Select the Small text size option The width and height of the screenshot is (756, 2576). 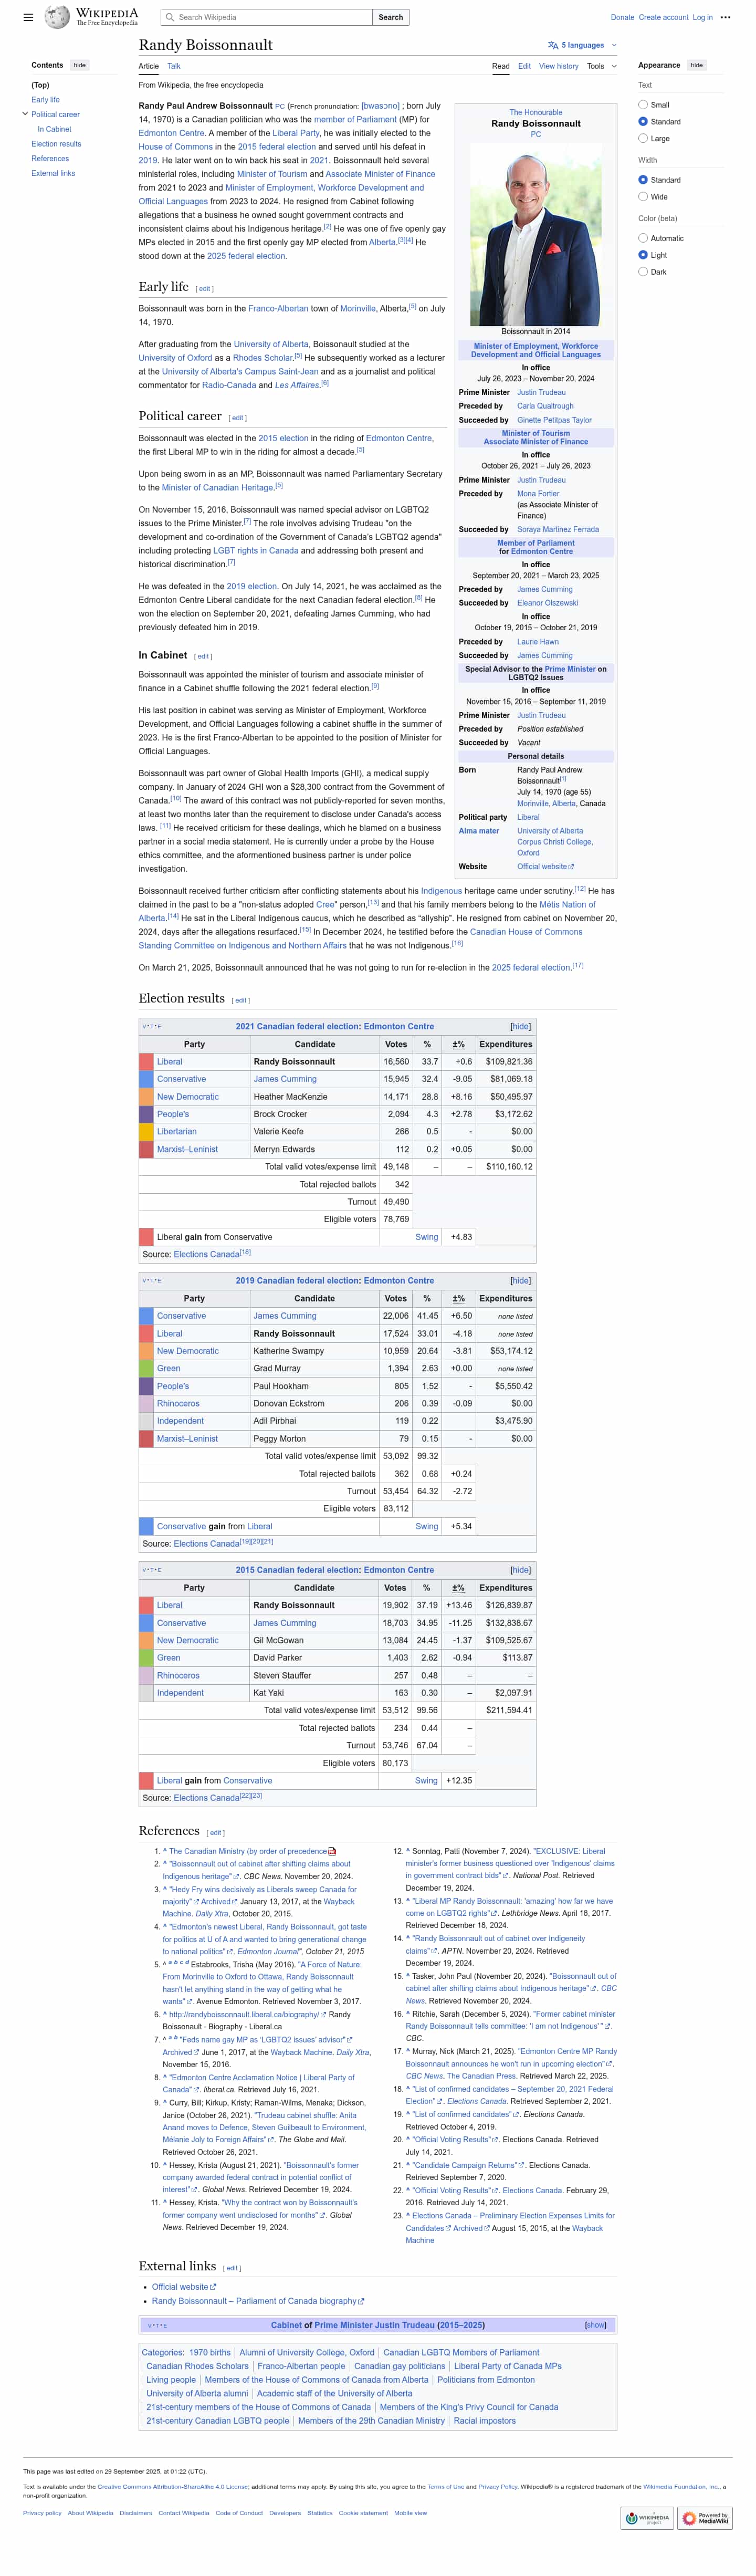(x=643, y=105)
